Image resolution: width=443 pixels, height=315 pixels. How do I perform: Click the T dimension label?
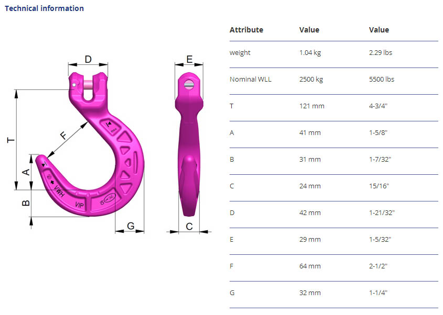pyautogui.click(x=10, y=140)
